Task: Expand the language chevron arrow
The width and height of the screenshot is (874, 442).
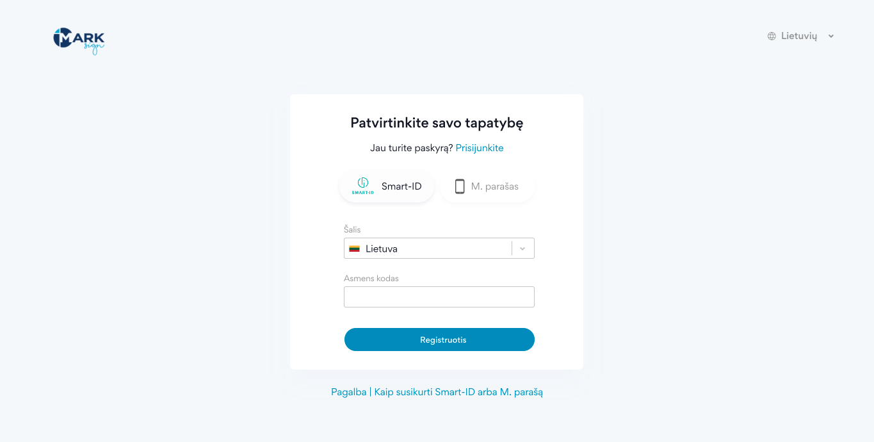Action: (831, 37)
